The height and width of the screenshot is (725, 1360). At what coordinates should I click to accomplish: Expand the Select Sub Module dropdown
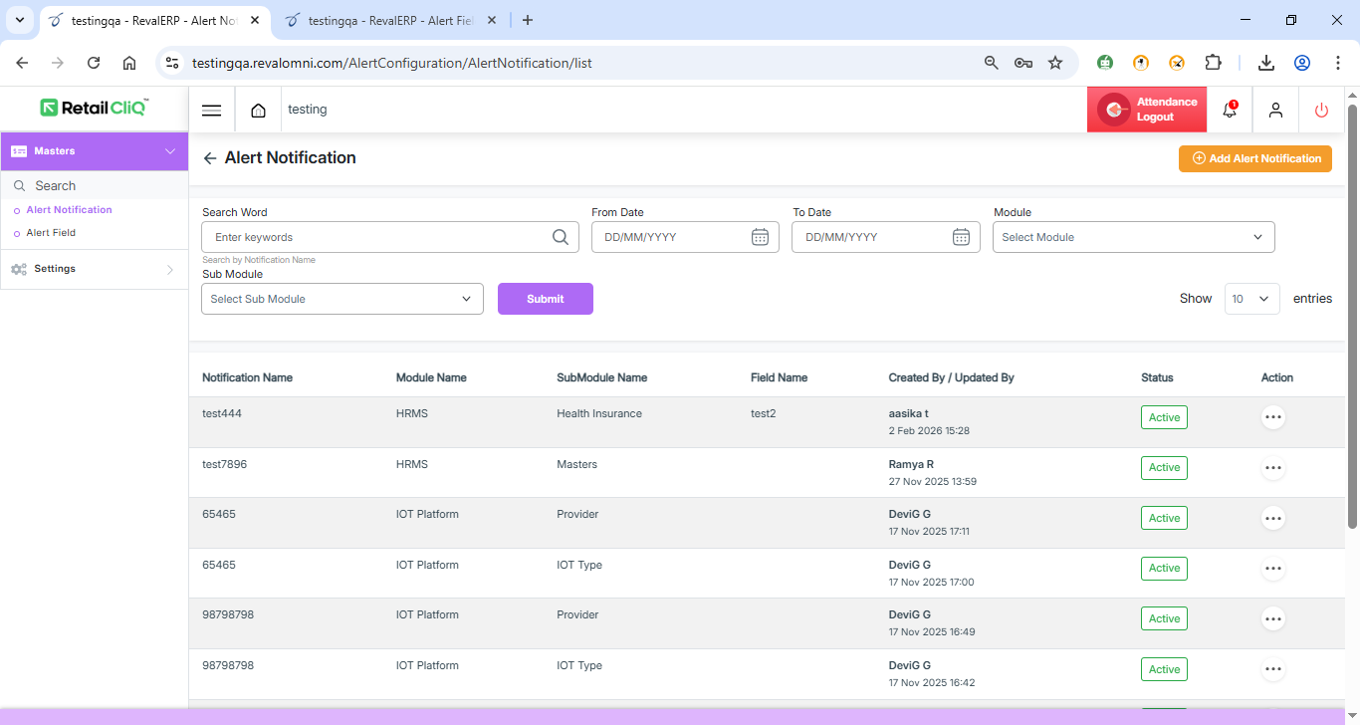pyautogui.click(x=341, y=299)
